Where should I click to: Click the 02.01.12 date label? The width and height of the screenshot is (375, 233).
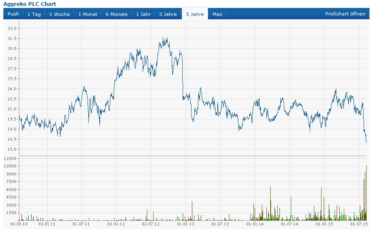116,224
